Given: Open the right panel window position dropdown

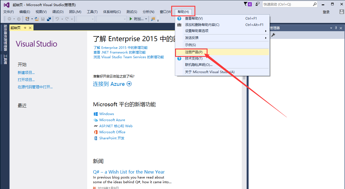Looking at the screenshot, I should [331, 28].
